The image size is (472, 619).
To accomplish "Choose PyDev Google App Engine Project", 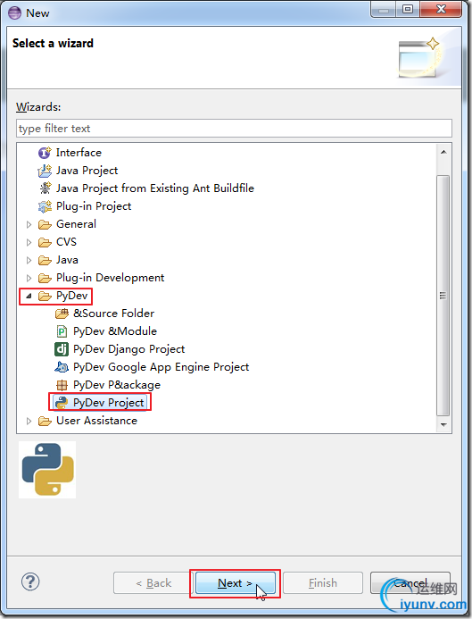I will click(161, 367).
